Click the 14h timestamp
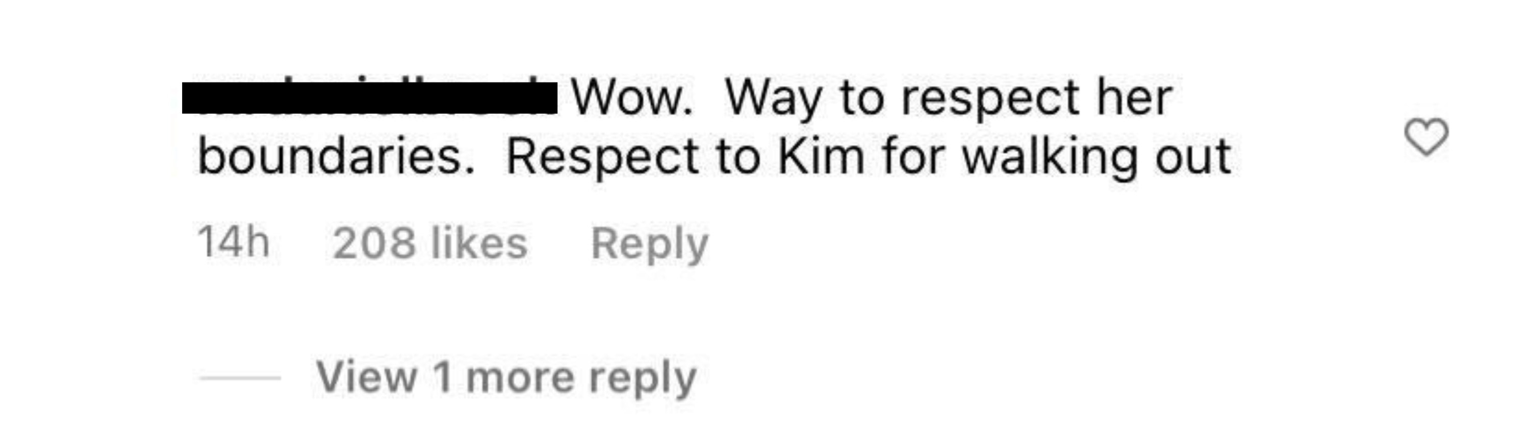Screen dimensions: 1530x439 pos(233,242)
